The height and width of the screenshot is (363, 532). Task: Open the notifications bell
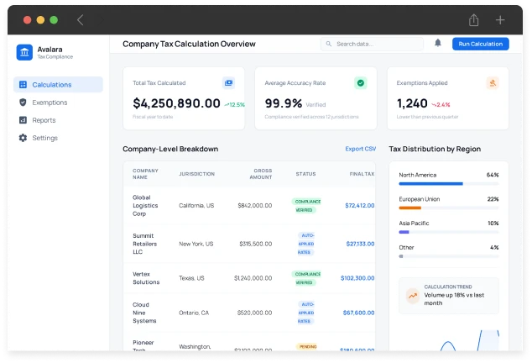(x=438, y=43)
